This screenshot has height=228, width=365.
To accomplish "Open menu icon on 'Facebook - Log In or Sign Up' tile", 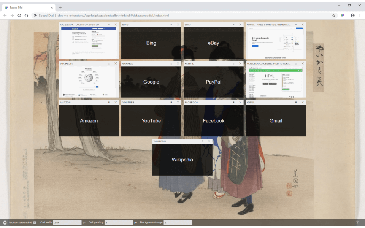I will pos(109,24).
